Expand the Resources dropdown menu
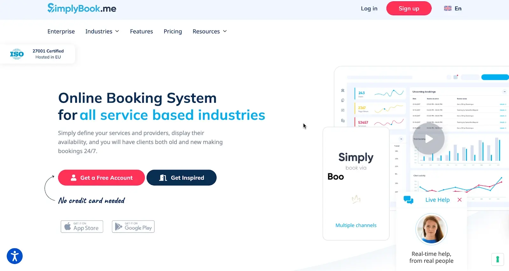The width and height of the screenshot is (509, 271). [x=210, y=31]
